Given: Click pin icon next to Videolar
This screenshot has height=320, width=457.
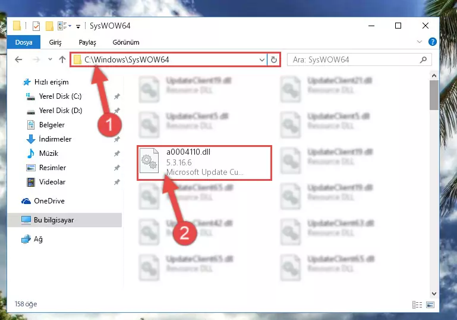Looking at the screenshot, I should tap(117, 182).
